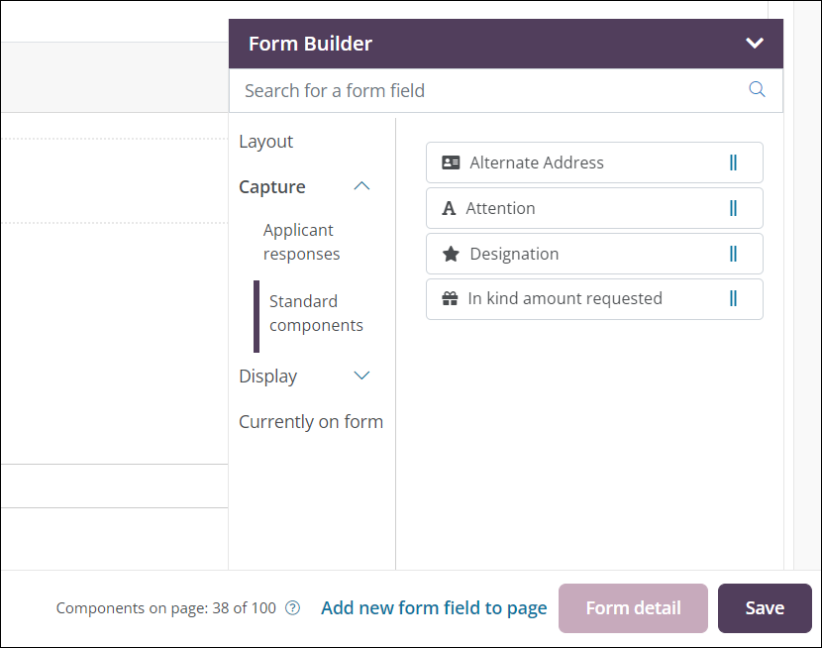Open Applicant responses category
The width and height of the screenshot is (822, 648).
click(301, 242)
